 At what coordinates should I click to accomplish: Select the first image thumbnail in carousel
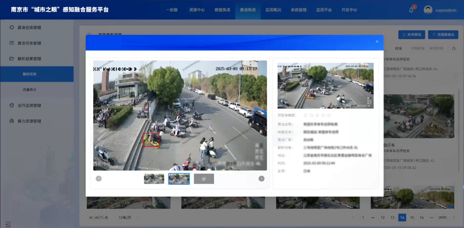(x=154, y=179)
